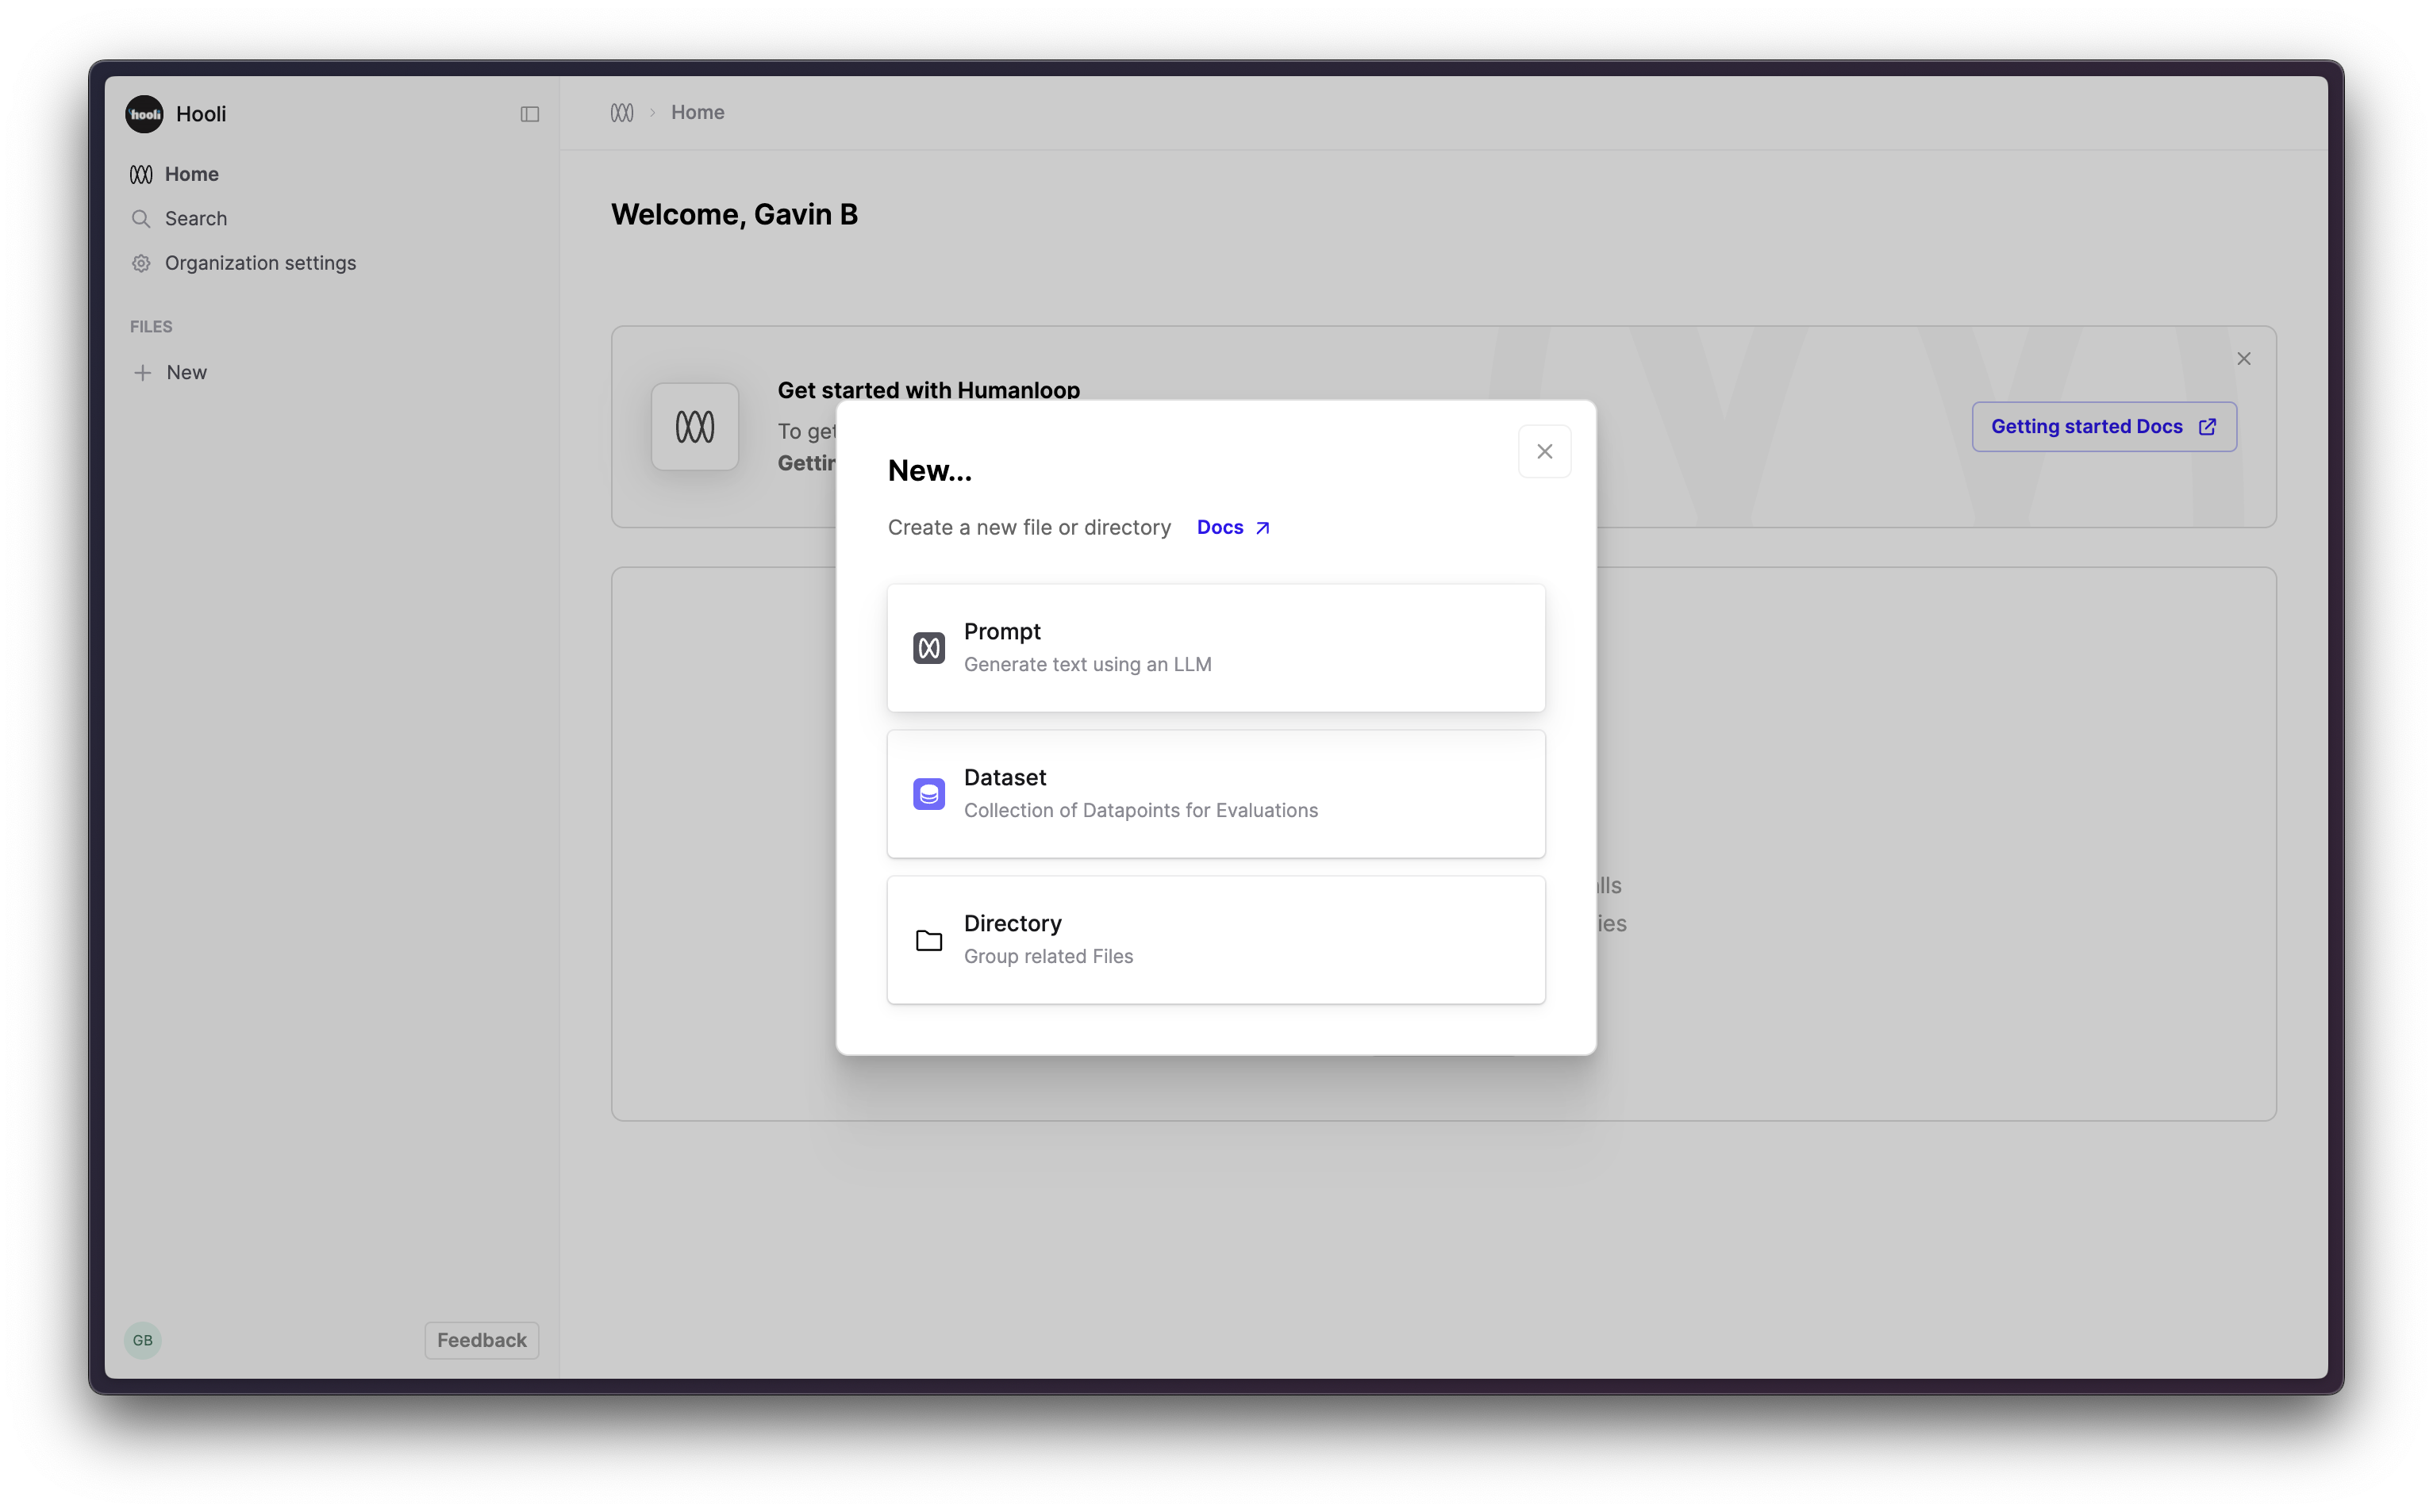Image resolution: width=2433 pixels, height=1512 pixels.
Task: Open Search using the magnifier icon
Action: [x=141, y=218]
